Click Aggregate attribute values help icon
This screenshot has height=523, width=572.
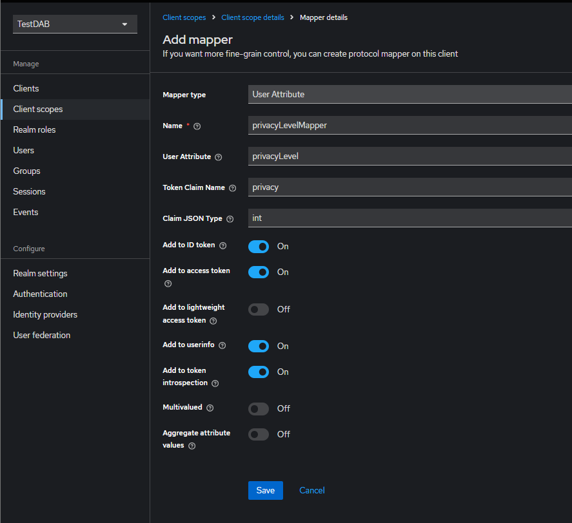[x=192, y=446]
